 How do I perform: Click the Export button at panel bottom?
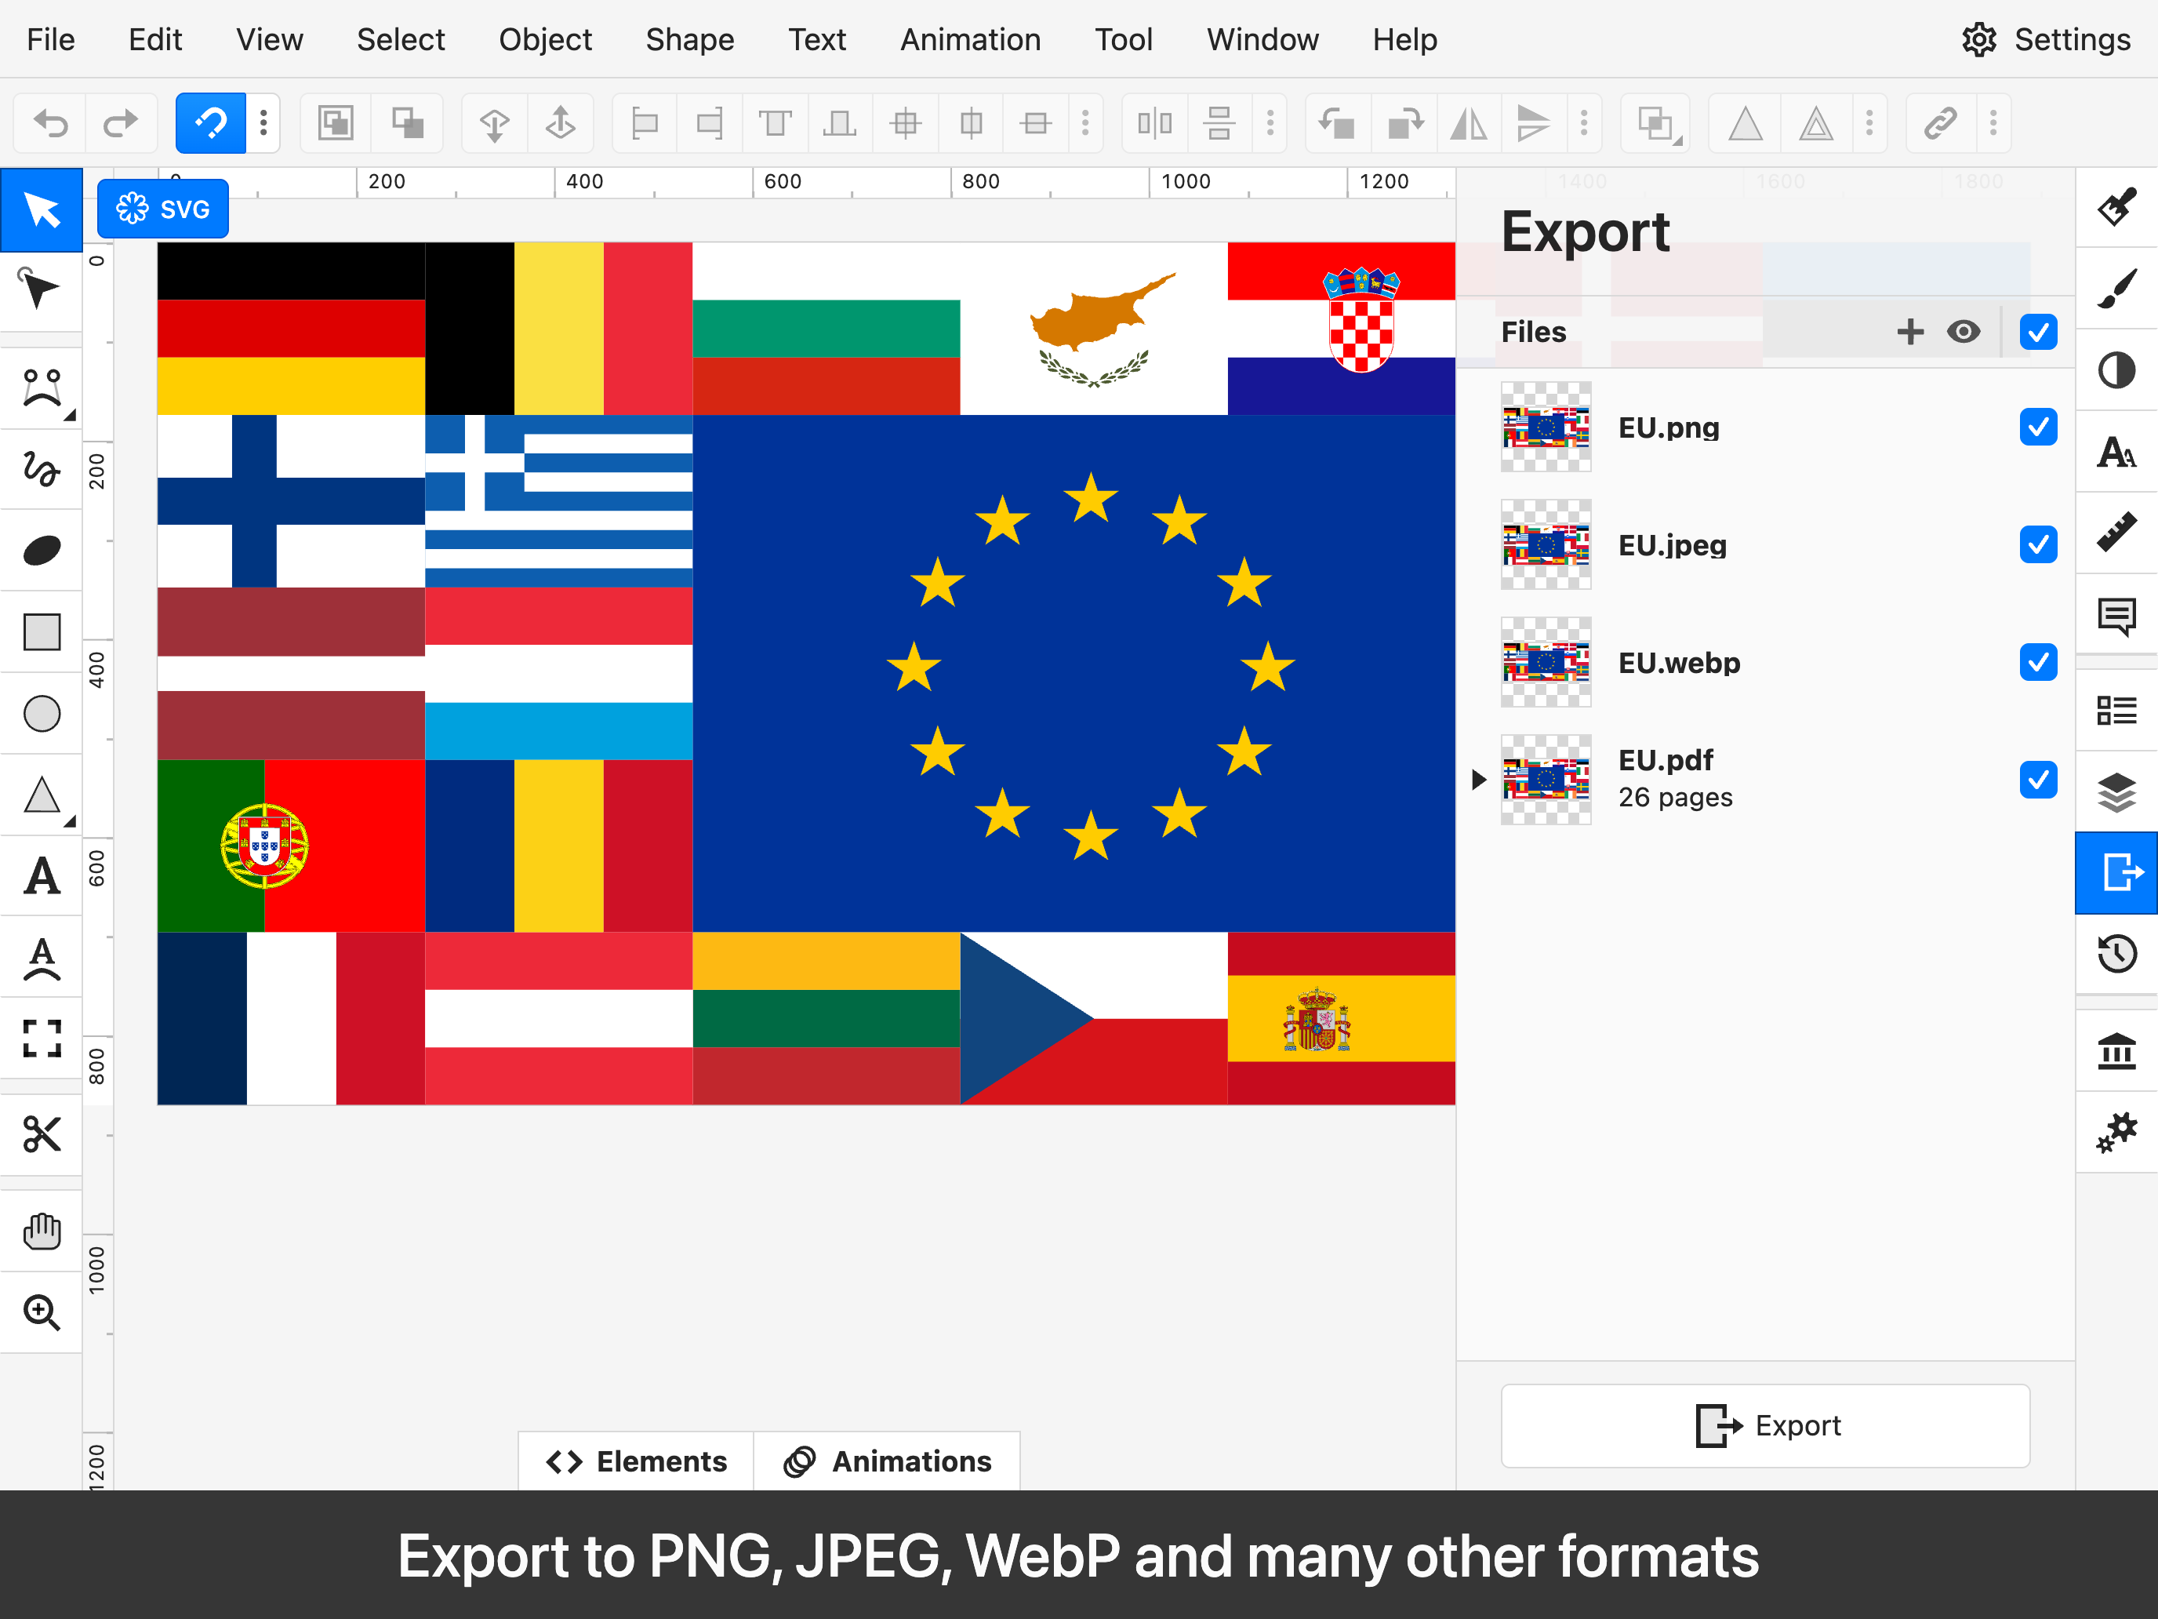(1765, 1426)
